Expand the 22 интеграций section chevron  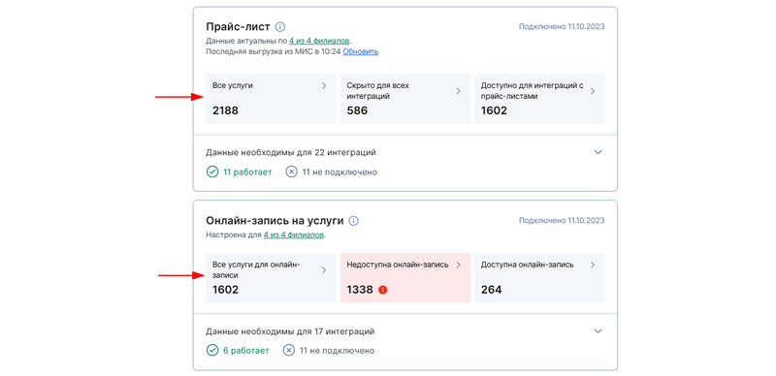pyautogui.click(x=598, y=152)
